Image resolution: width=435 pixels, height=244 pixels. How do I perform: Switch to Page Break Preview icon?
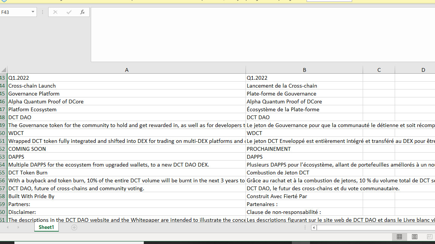tap(429, 236)
